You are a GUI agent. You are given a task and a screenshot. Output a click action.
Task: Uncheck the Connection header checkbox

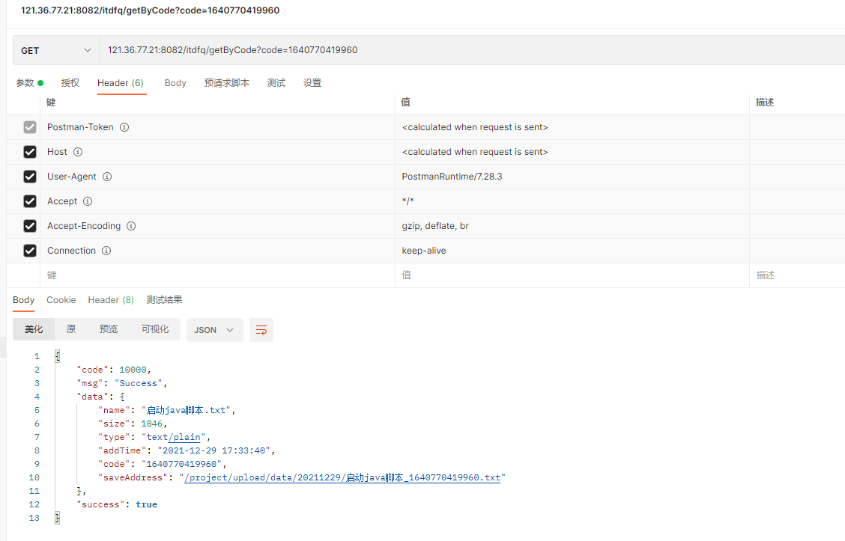click(30, 251)
